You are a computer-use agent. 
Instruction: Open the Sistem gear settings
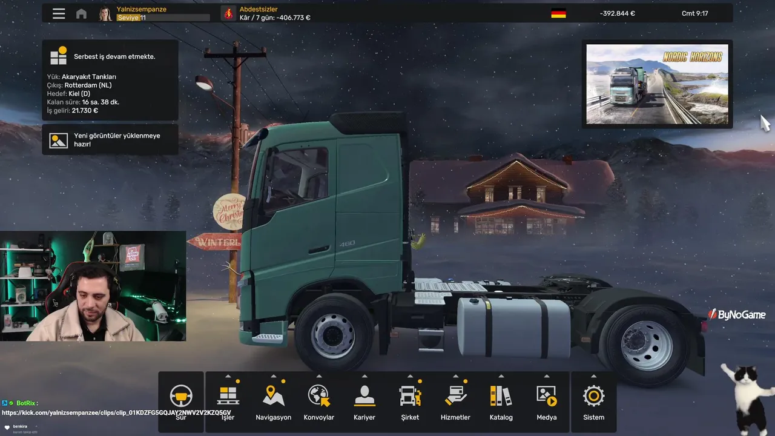[x=593, y=401]
